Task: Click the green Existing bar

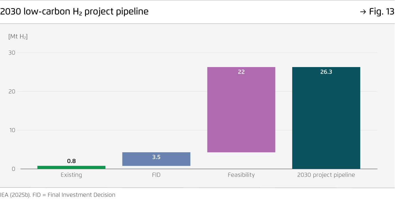Action: [x=71, y=167]
